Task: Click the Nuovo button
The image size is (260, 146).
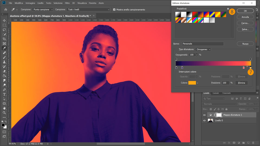Action: coord(245,44)
